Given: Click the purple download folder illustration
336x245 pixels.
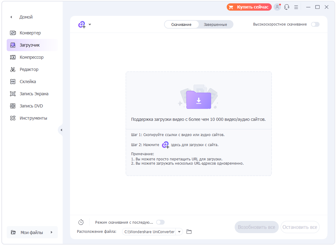Looking at the screenshot, I should tap(199, 100).
